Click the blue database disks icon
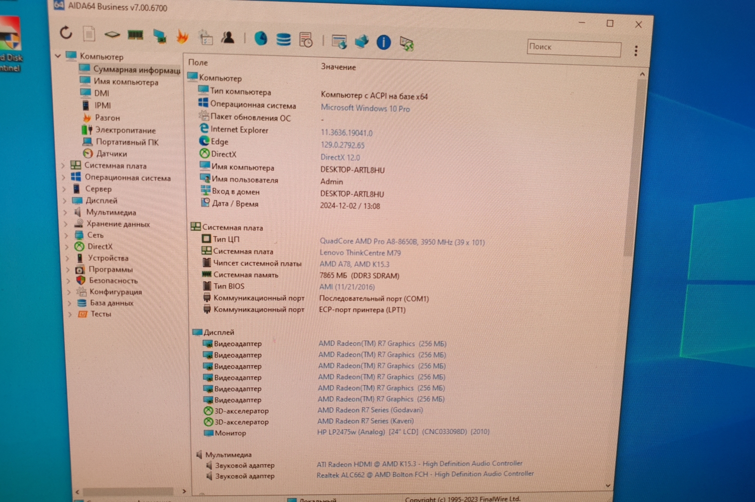Screen dimensions: 755x502 283,40
